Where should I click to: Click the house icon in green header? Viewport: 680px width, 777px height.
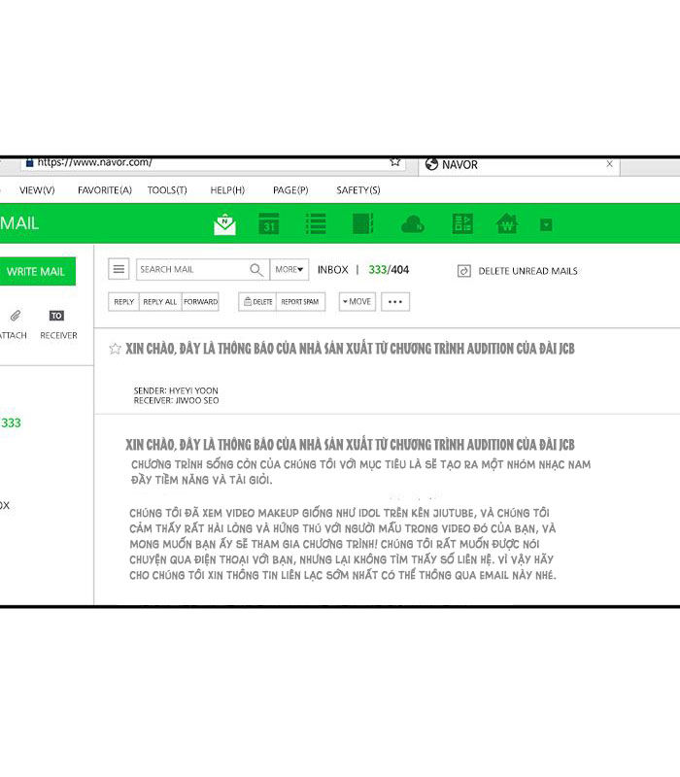pos(507,224)
